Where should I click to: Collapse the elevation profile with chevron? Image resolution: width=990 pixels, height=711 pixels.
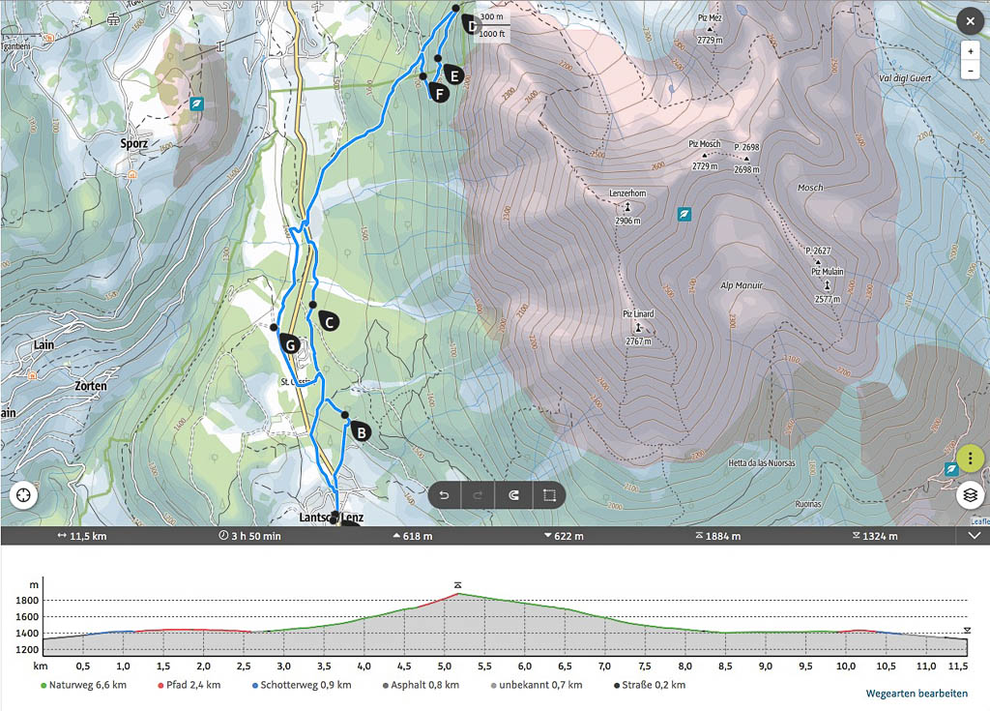[x=974, y=536]
